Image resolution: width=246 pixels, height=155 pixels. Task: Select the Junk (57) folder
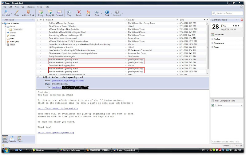click(14, 41)
